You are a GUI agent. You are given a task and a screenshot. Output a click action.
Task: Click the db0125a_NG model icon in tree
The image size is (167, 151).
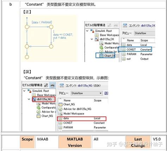click(34, 99)
